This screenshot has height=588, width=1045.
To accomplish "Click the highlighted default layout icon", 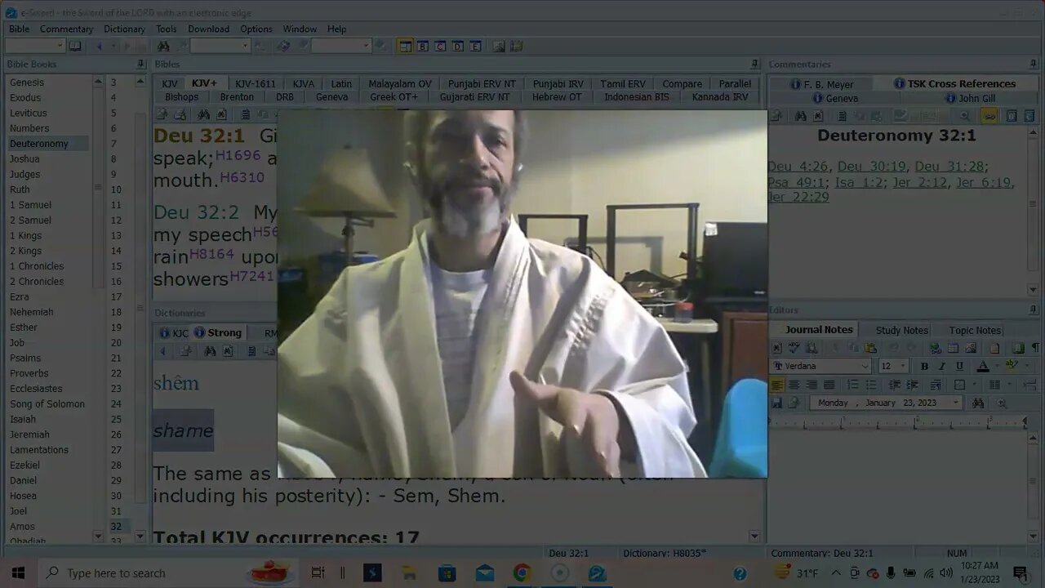I will tap(405, 46).
